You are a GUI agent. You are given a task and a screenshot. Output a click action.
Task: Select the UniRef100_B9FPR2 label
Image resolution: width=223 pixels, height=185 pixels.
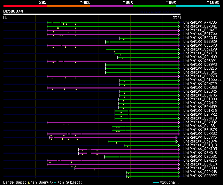pyautogui.click(x=200, y=115)
